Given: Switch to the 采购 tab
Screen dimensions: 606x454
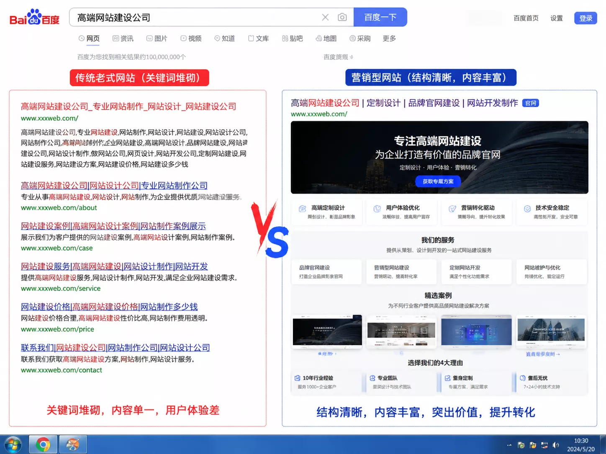Looking at the screenshot, I should tap(360, 38).
